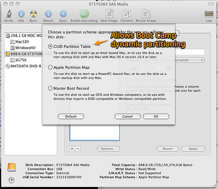Click the Revert button
218x189 pixels.
point(167,148)
